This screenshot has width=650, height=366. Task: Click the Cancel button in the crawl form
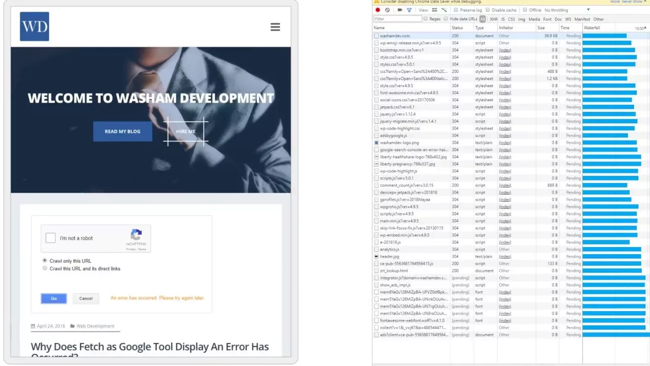[86, 298]
